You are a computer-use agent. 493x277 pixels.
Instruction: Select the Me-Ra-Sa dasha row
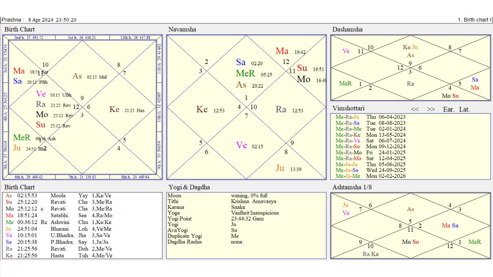[x=370, y=123]
